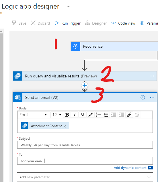Click the Code view brackets icon
Image resolution: width=158 pixels, height=182 pixels.
(x=114, y=23)
